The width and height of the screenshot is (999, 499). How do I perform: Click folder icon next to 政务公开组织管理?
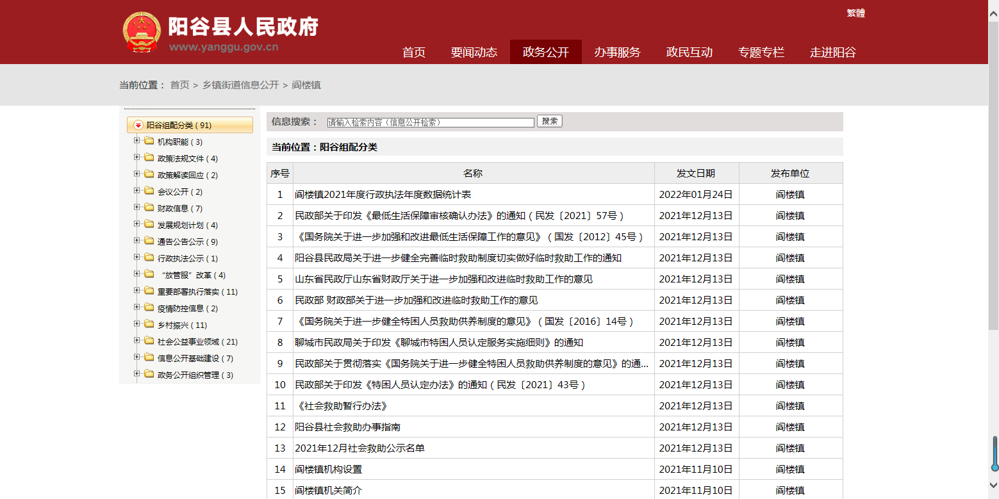point(149,374)
